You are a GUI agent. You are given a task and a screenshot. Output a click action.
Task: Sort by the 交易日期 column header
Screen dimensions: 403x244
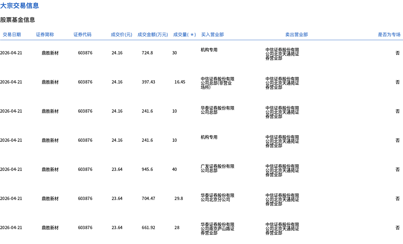tap(12, 35)
